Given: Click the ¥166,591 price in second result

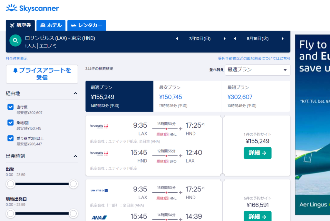Looking at the screenshot, I should click(257, 205).
